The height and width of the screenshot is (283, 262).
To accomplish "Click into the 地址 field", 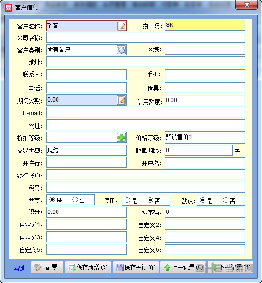I will tap(146, 62).
